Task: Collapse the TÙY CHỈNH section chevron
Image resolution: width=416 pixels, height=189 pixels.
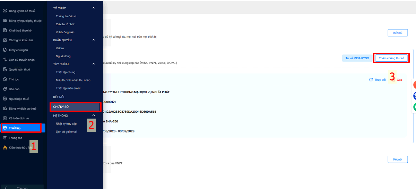Action: point(93,64)
